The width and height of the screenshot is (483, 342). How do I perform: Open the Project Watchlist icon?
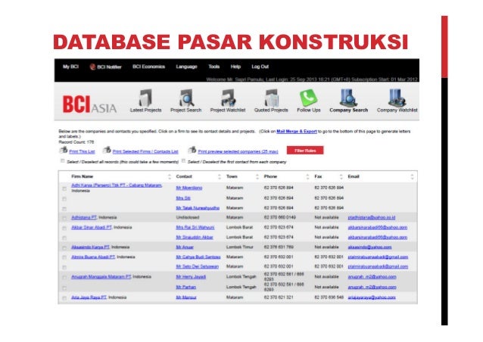(229, 98)
